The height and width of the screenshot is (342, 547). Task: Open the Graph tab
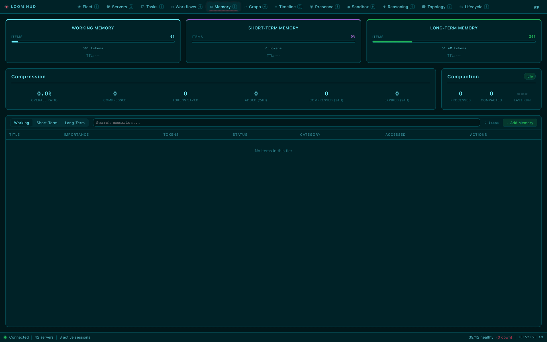256,7
